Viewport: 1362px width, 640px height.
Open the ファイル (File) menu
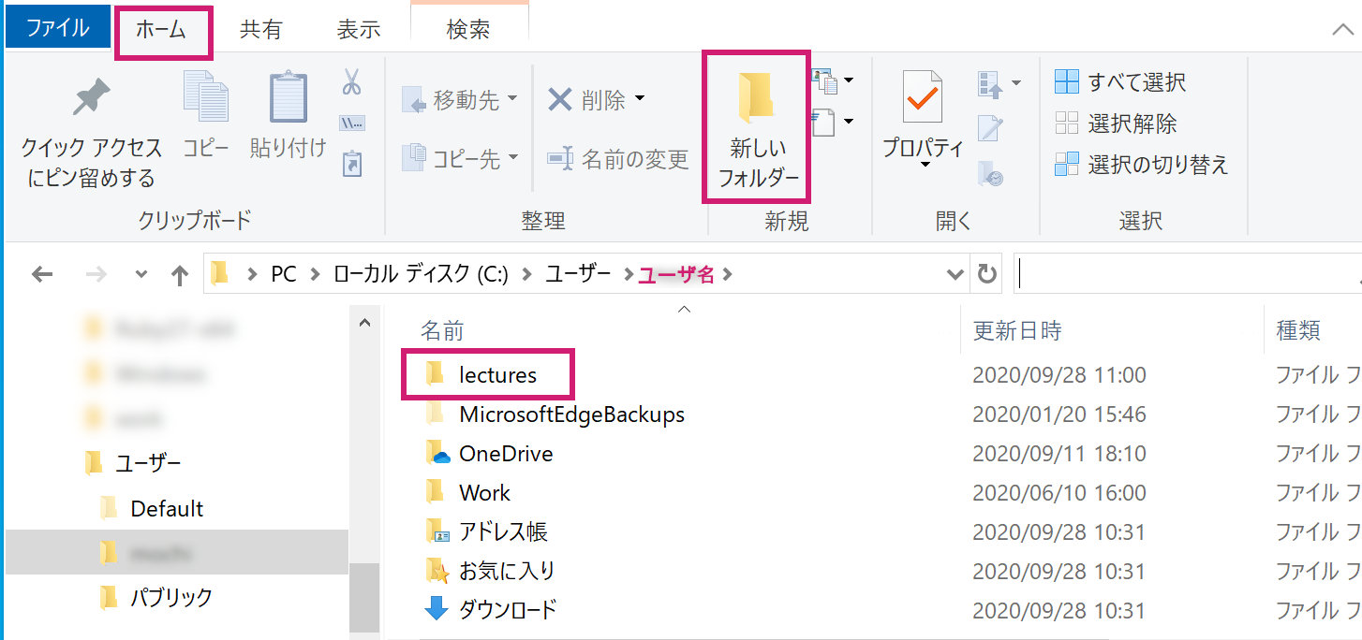(57, 28)
